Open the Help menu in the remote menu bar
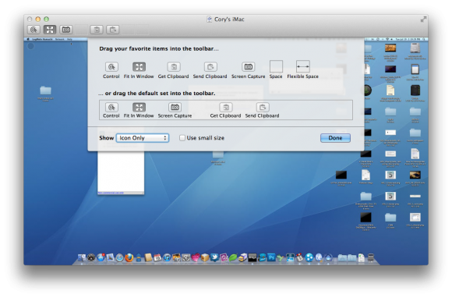This screenshot has height=298, width=452. pos(69,39)
